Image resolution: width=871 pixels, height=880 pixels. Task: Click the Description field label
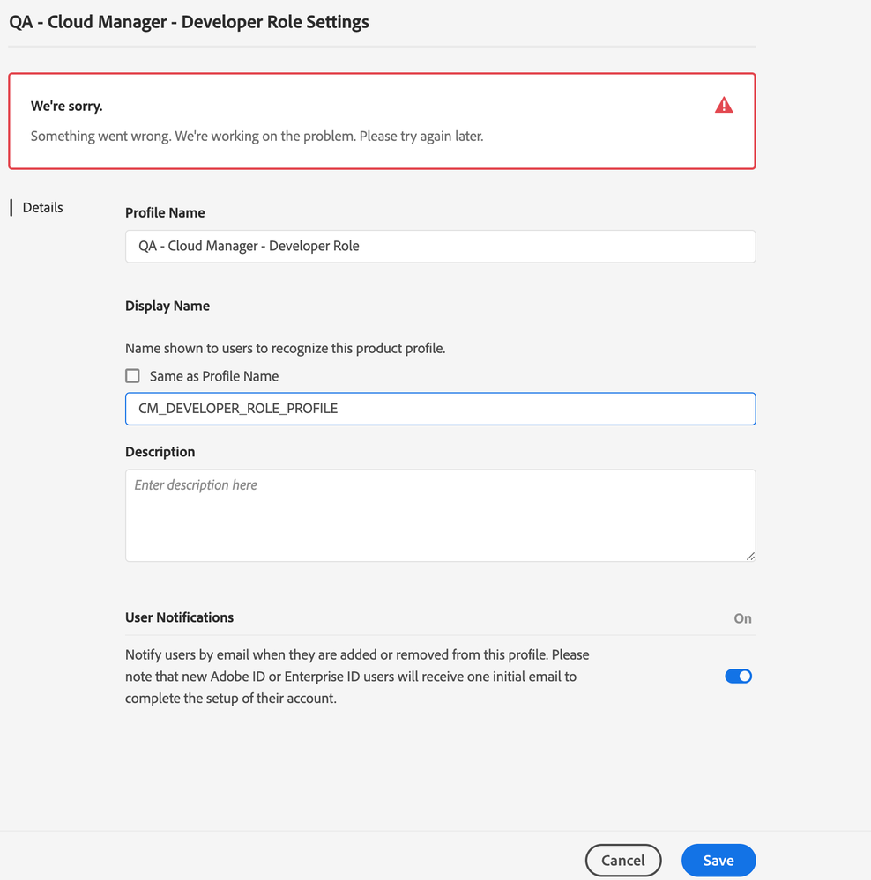tap(160, 452)
